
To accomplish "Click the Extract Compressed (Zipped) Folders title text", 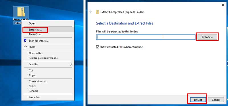I will [x=123, y=12].
